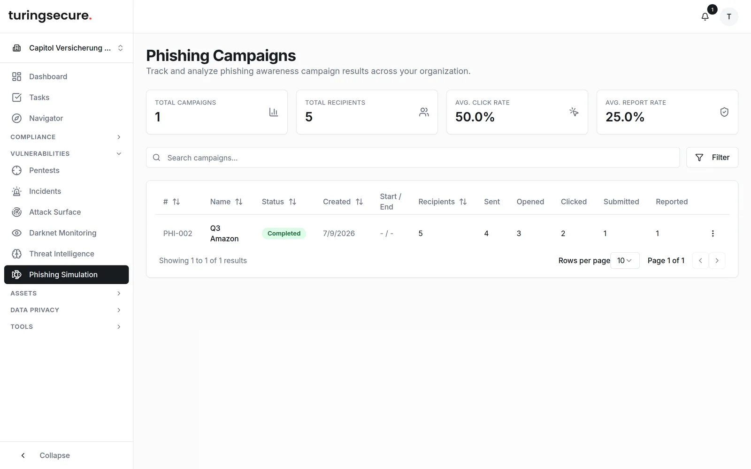Click the Attack Surface radar icon

click(17, 212)
